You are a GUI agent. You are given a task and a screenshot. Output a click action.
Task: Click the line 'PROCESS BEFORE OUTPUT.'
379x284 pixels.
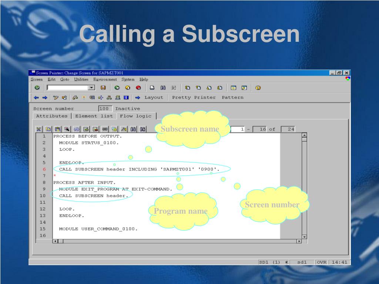[87, 136]
